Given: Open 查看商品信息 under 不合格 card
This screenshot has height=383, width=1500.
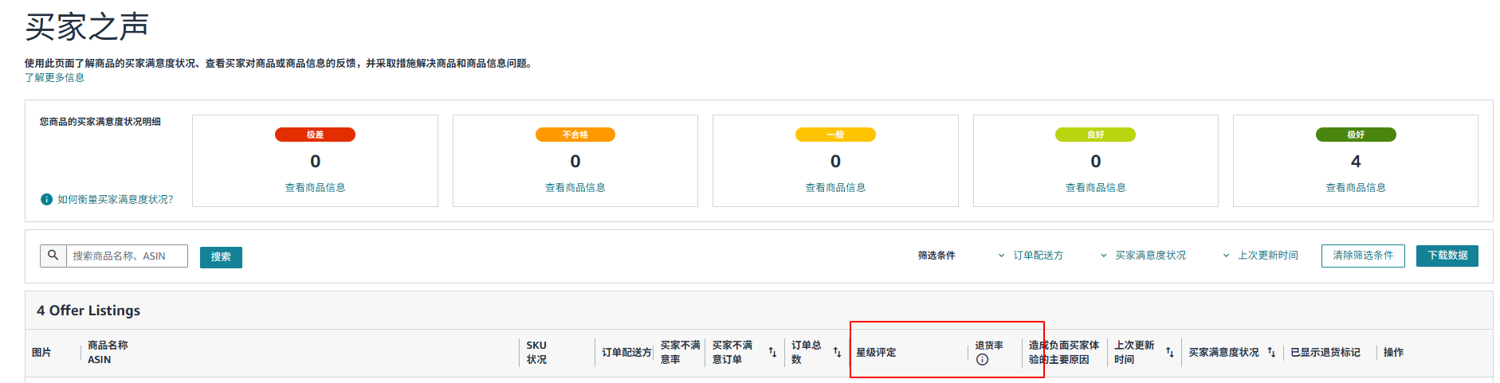Looking at the screenshot, I should (575, 188).
